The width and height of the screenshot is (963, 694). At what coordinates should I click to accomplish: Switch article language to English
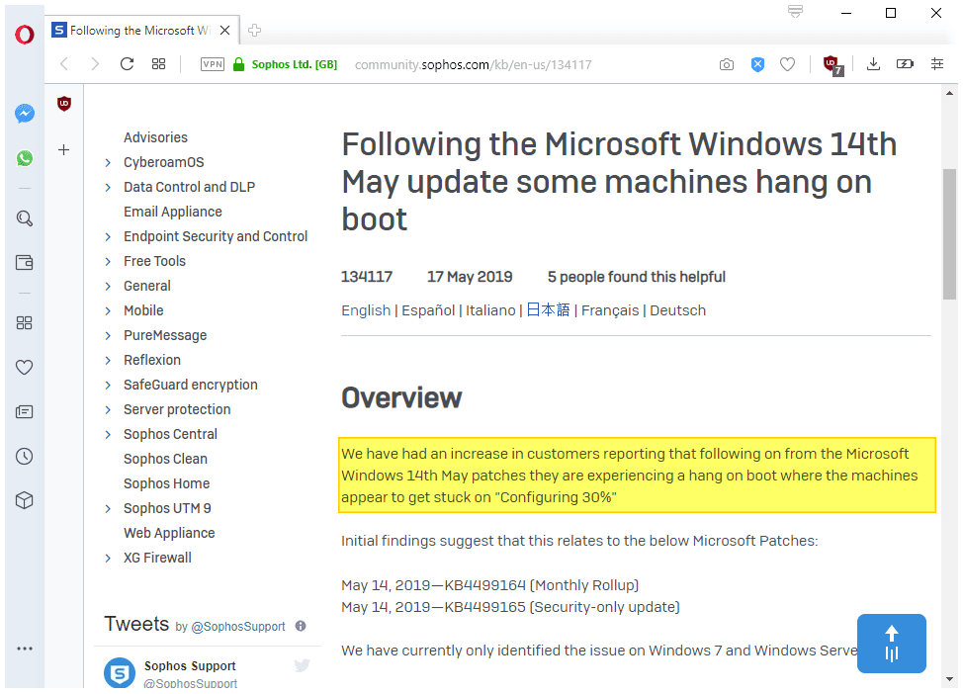[x=366, y=310]
